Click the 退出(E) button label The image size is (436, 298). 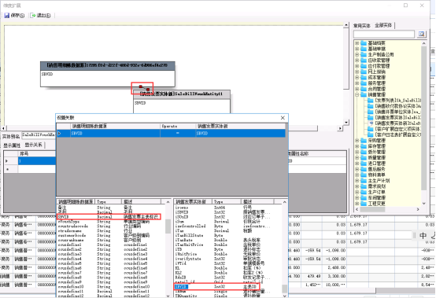(x=43, y=16)
